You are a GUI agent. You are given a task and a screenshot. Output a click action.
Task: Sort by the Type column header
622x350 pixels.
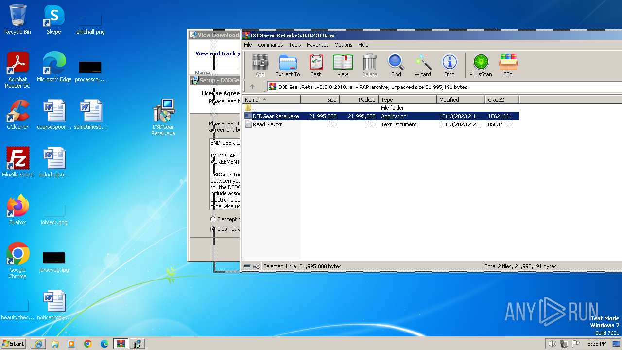pyautogui.click(x=407, y=100)
